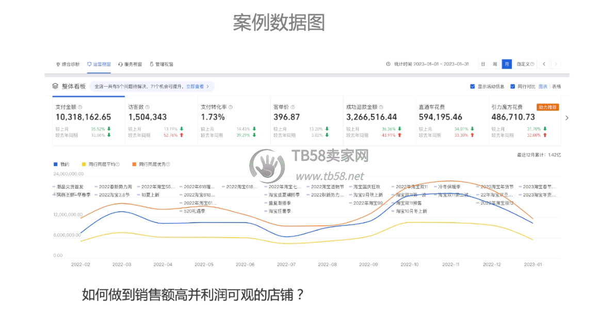Click the help icon beside 自定义
The image size is (616, 332).
coord(532,64)
